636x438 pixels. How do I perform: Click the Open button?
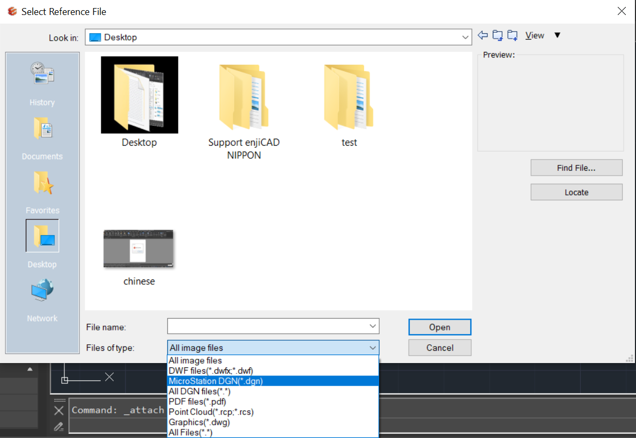(x=440, y=327)
